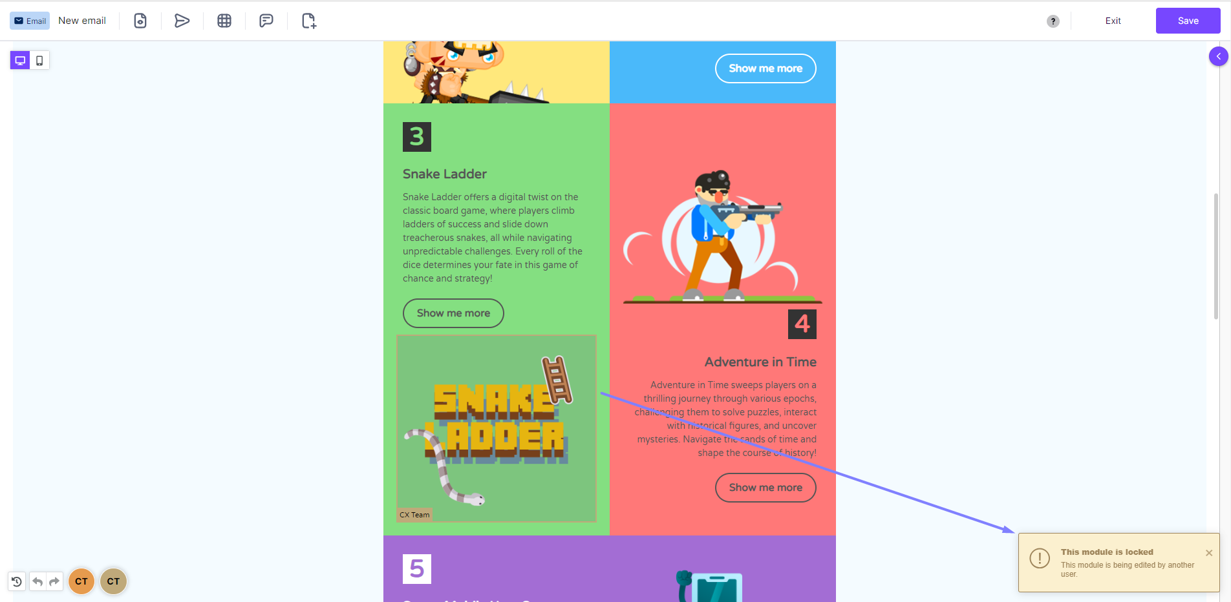Viewport: 1231px width, 602px height.
Task: Switch to mobile preview mode
Action: point(39,61)
